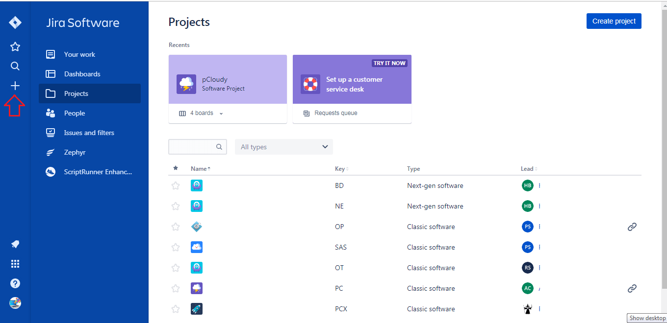Open Dashboards in the sidebar
Screen dimensions: 667x323
90,74
